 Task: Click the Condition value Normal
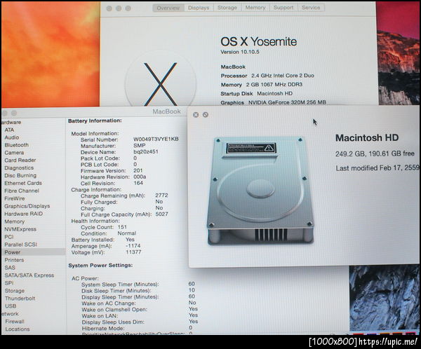[127, 233]
